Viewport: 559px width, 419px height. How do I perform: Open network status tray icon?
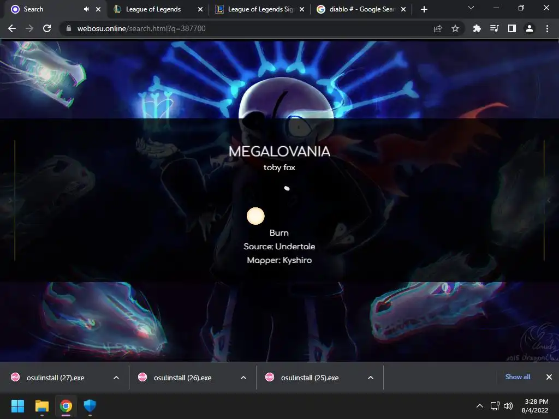click(495, 406)
